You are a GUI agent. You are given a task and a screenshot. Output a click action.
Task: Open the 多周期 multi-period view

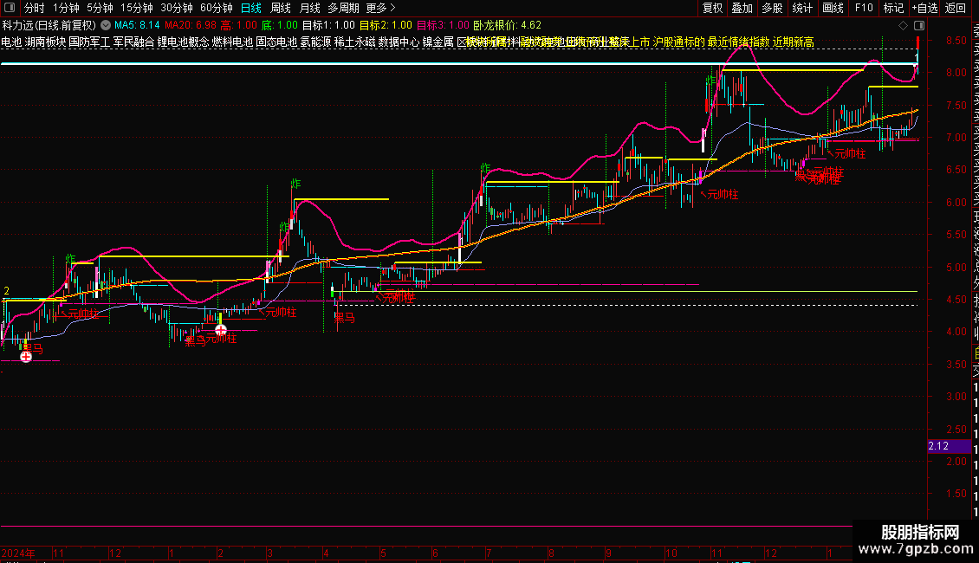pos(343,8)
